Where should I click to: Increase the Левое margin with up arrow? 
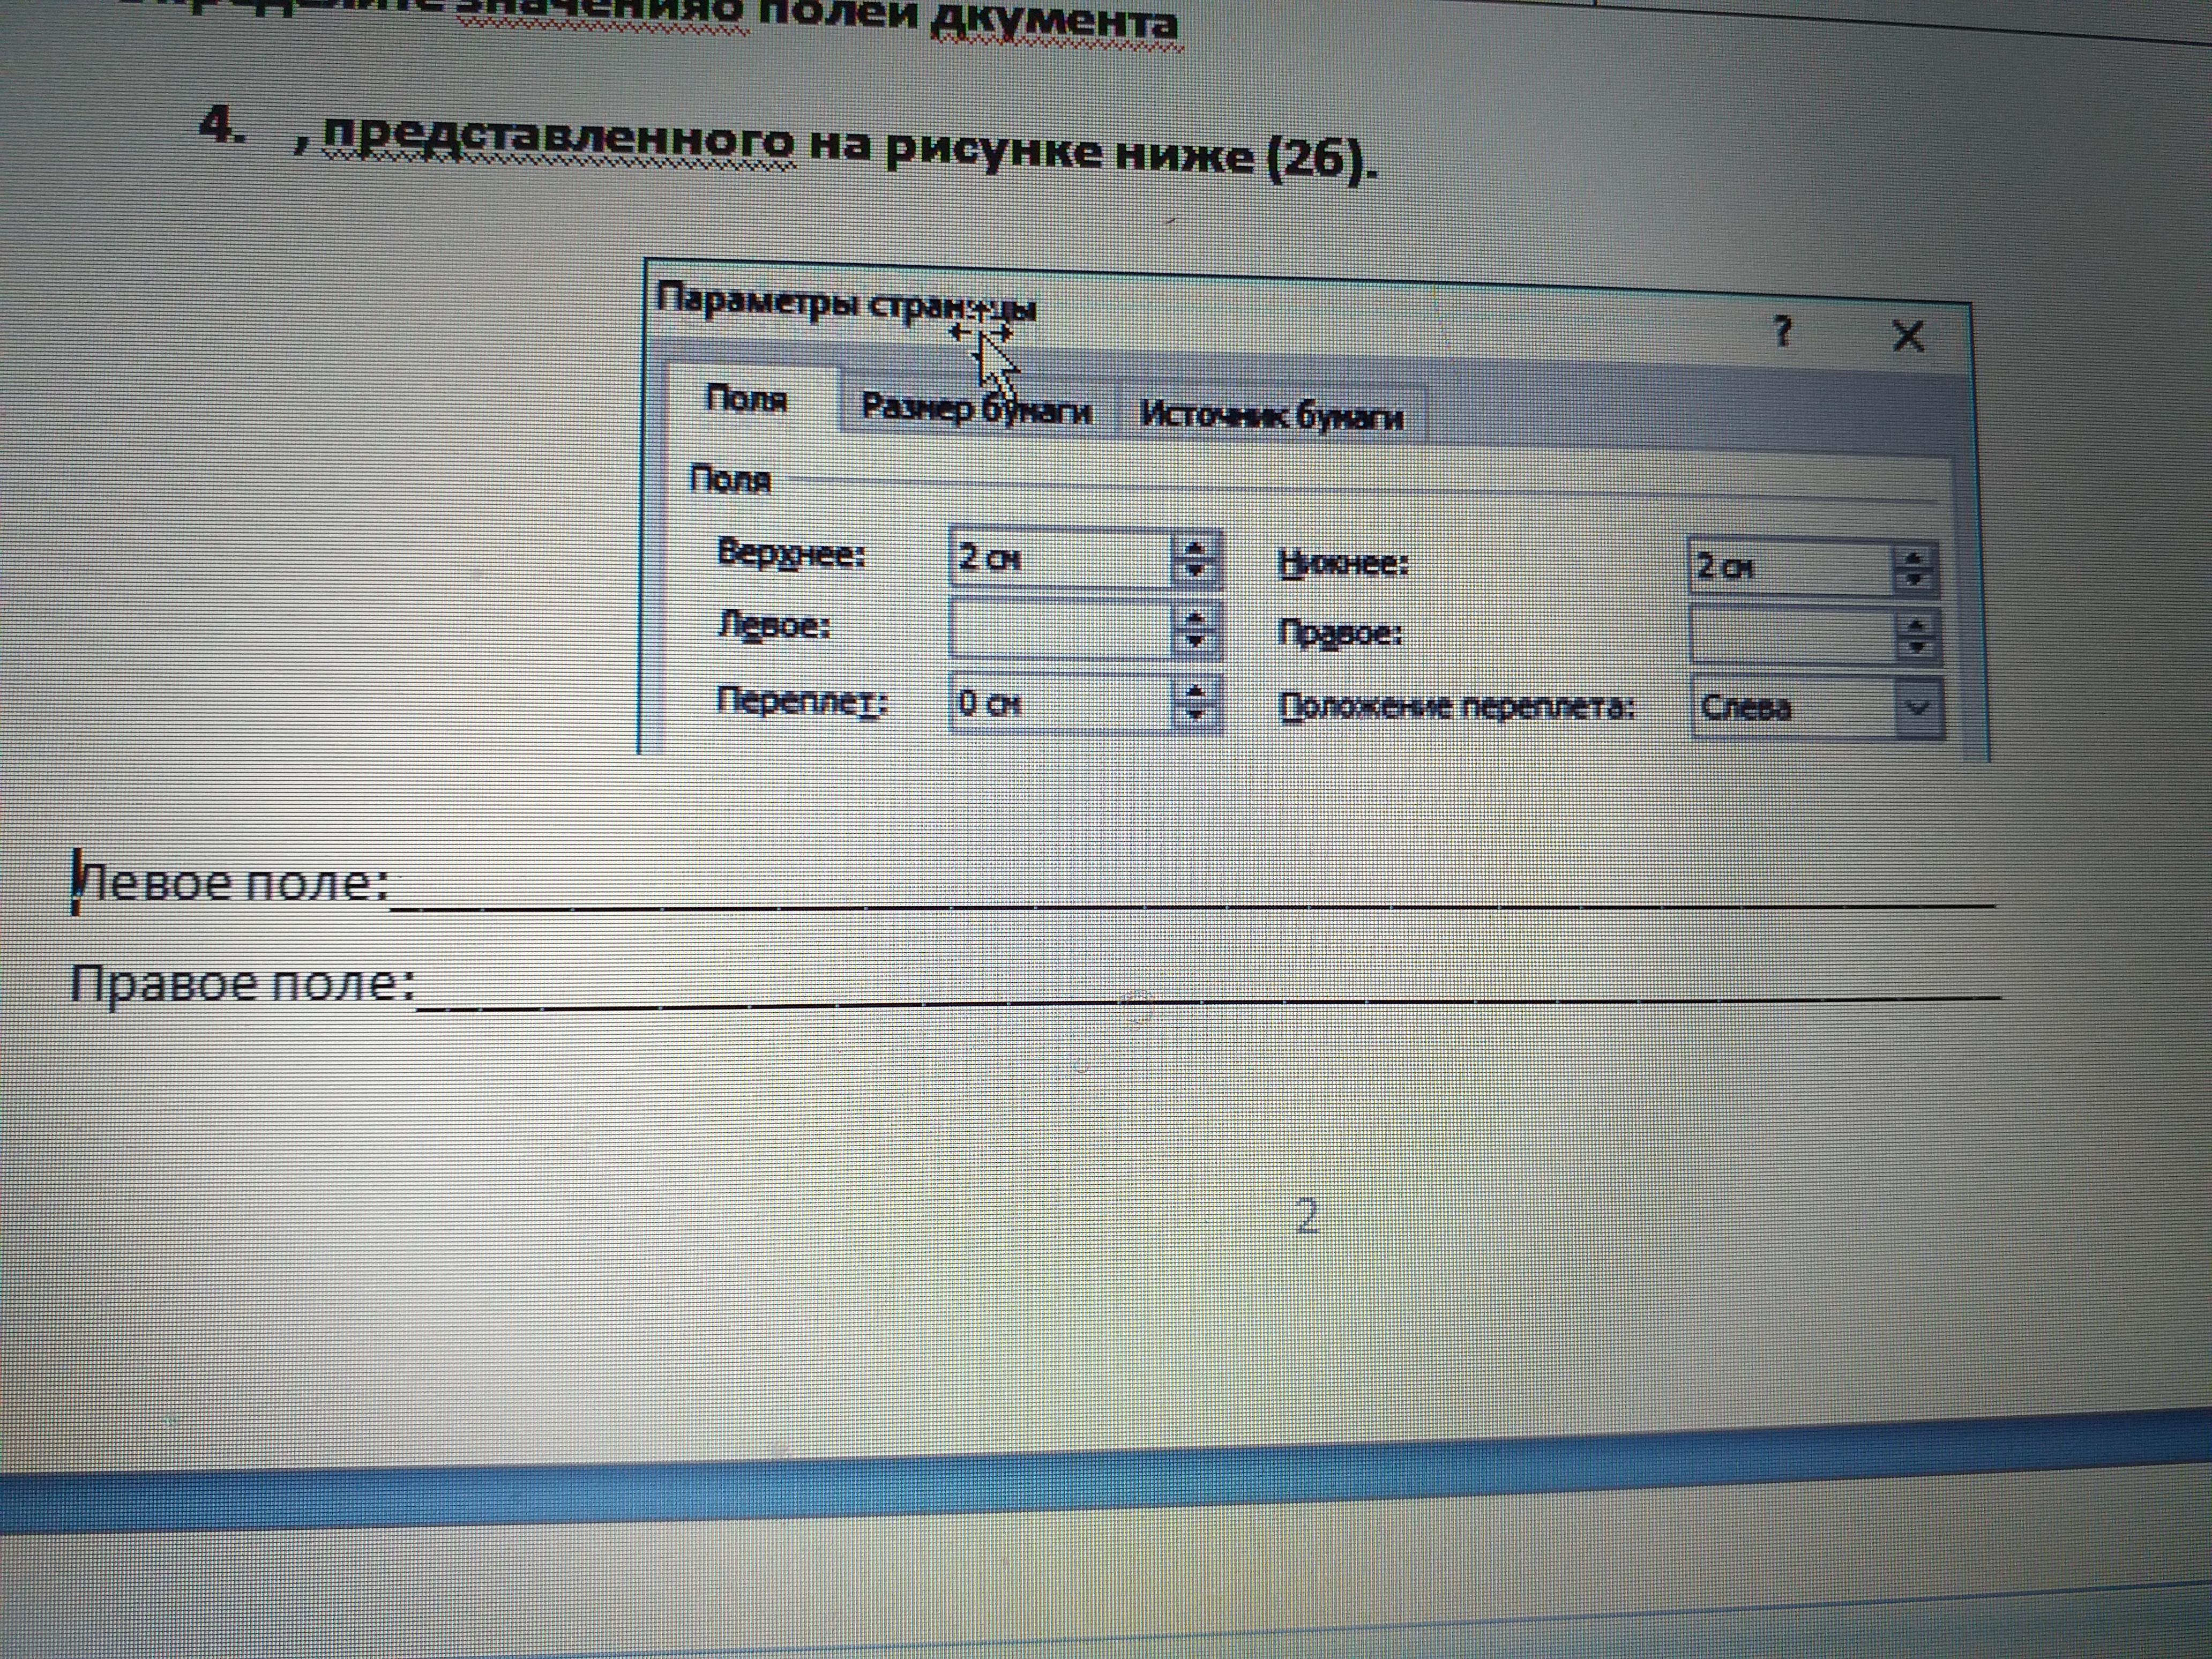tap(1195, 619)
